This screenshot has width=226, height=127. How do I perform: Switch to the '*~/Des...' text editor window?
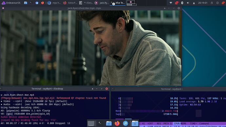coord(86,3)
